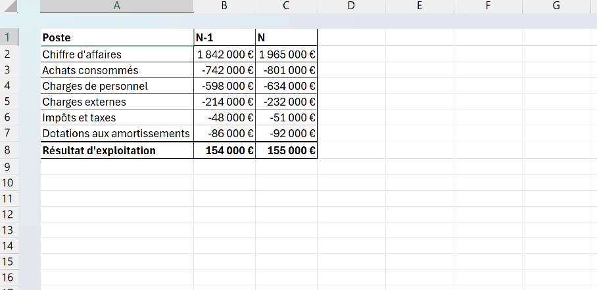The width and height of the screenshot is (597, 290).
Task: Click the value -48 000 €
Action: coord(224,117)
